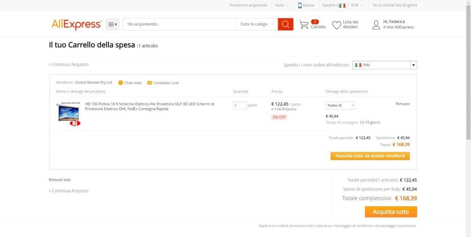Expand the EUR currency dropdown
Image resolution: width=471 pixels, height=237 pixels.
(357, 5)
